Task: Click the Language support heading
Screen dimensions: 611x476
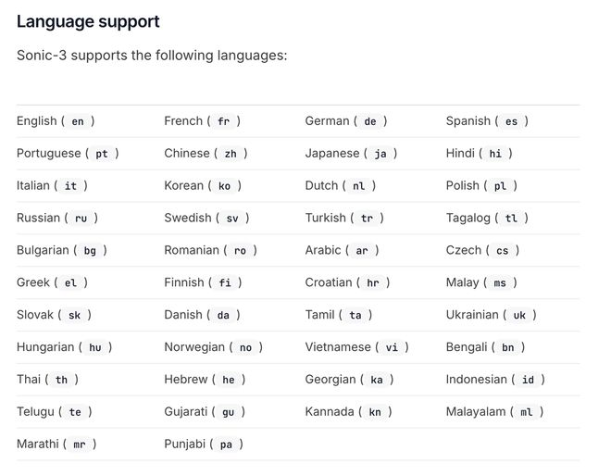Action: click(x=88, y=21)
